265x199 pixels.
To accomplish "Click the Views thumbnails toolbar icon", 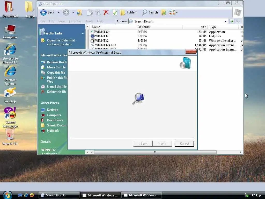I will (172, 12).
